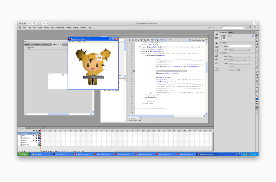The width and height of the screenshot is (276, 182).
Task: Open the Essentials workspace dropdown
Action: click(213, 28)
